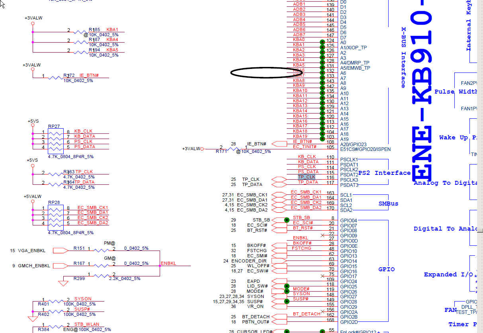Select the RP27 resistor pack label
Viewport: 483px width, 333px height.
tap(54, 126)
